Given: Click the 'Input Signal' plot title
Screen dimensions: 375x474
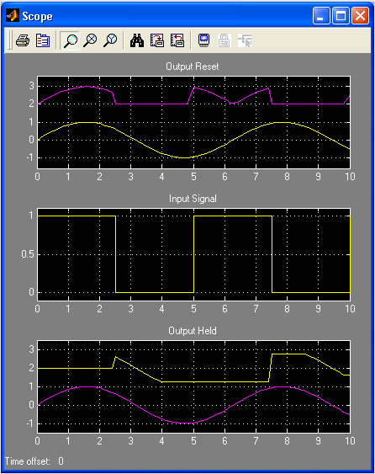Looking at the screenshot, I should pos(193,199).
